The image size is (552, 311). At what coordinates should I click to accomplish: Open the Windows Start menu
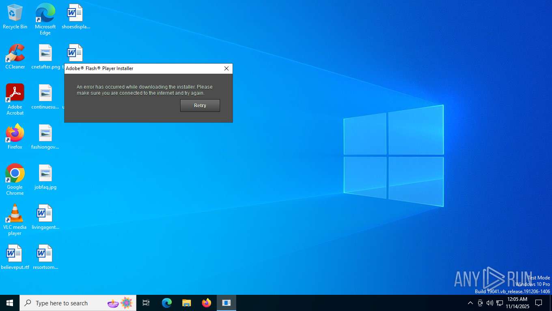tap(10, 303)
